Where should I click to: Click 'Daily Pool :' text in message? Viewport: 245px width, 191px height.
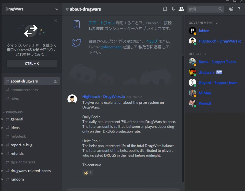point(91,117)
